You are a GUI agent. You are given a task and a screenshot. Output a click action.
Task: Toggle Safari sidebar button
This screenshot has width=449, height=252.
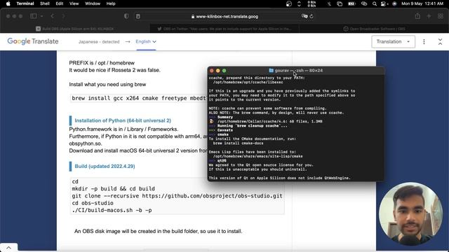pos(34,16)
